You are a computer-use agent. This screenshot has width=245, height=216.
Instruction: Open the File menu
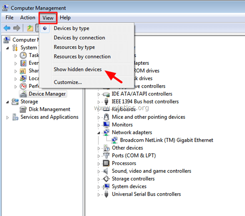tap(9, 17)
